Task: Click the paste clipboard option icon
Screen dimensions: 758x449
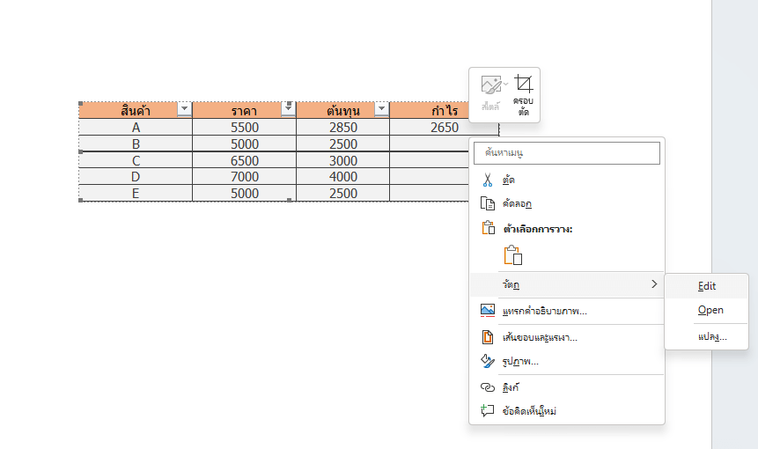Action: click(513, 255)
